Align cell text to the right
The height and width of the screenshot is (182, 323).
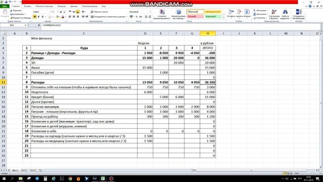pyautogui.click(x=78, y=17)
